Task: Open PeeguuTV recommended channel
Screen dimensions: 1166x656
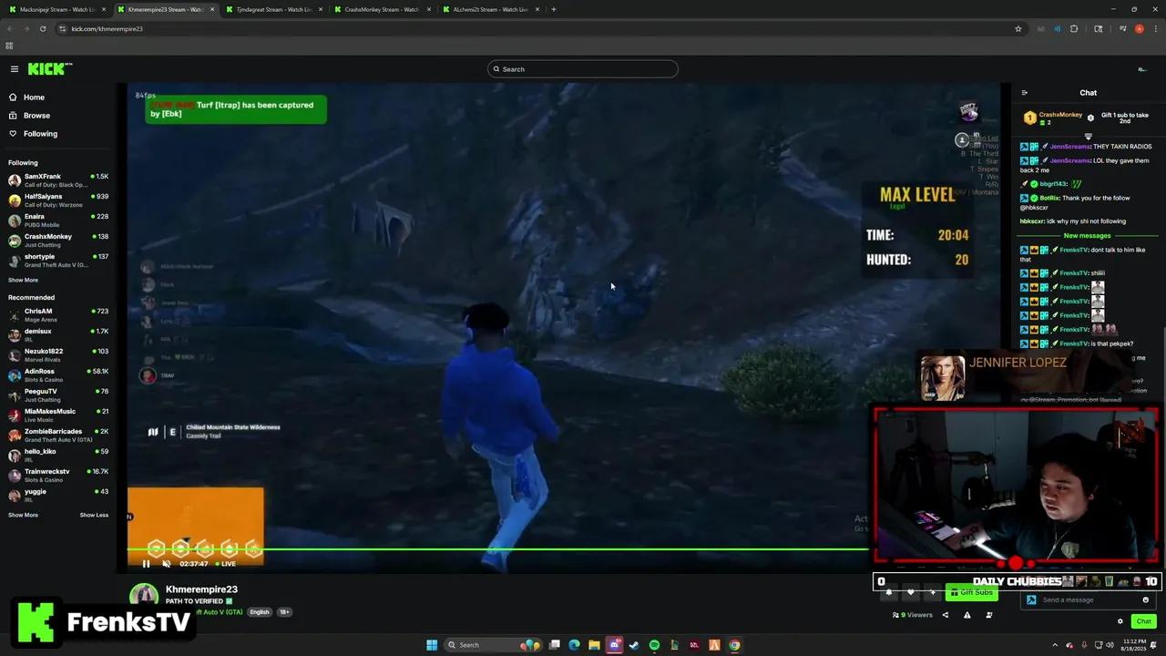Action: click(58, 395)
